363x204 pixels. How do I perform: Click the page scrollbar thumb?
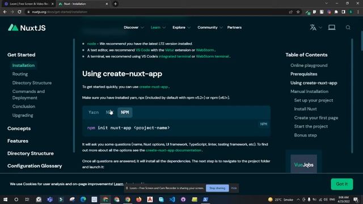point(362,40)
